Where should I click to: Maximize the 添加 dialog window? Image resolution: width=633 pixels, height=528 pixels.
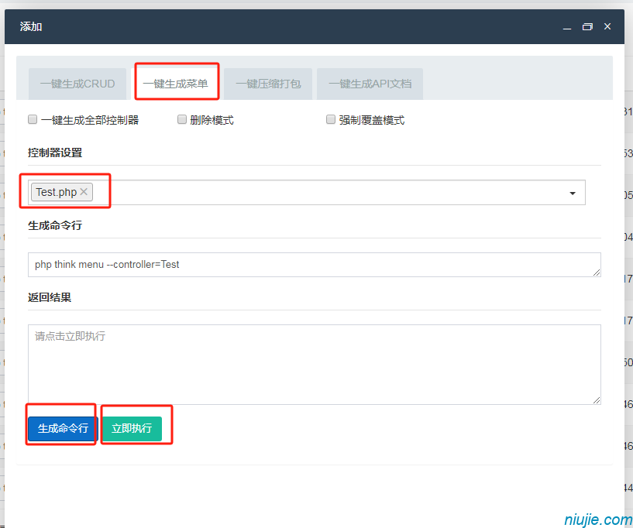(587, 27)
